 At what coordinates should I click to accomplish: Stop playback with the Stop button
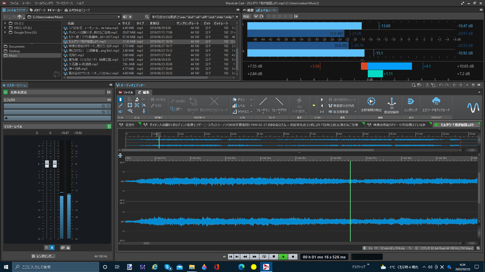[274, 257]
